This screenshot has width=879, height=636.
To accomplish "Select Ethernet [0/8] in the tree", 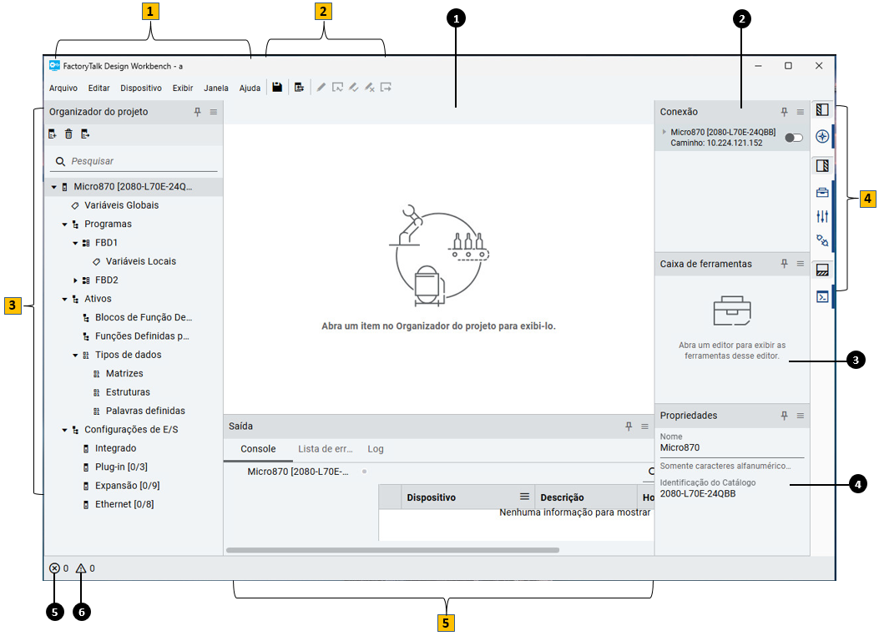I will (x=124, y=504).
